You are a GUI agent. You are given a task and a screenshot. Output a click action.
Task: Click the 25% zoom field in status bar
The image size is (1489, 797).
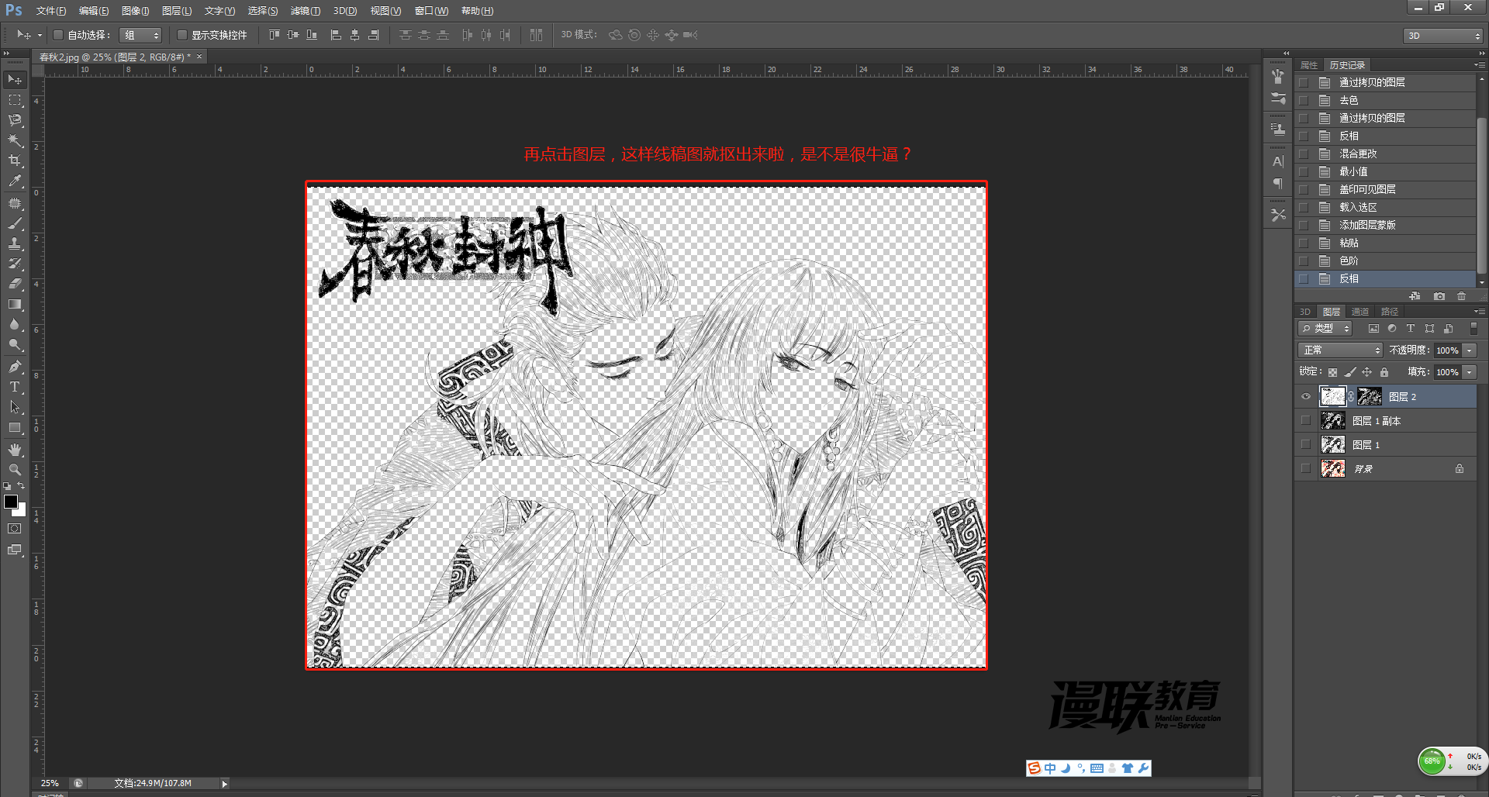click(51, 784)
